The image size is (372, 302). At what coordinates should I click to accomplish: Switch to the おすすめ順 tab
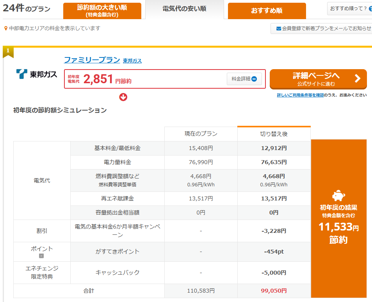tap(267, 11)
